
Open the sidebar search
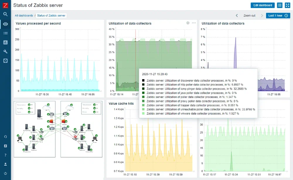pos(5,14)
